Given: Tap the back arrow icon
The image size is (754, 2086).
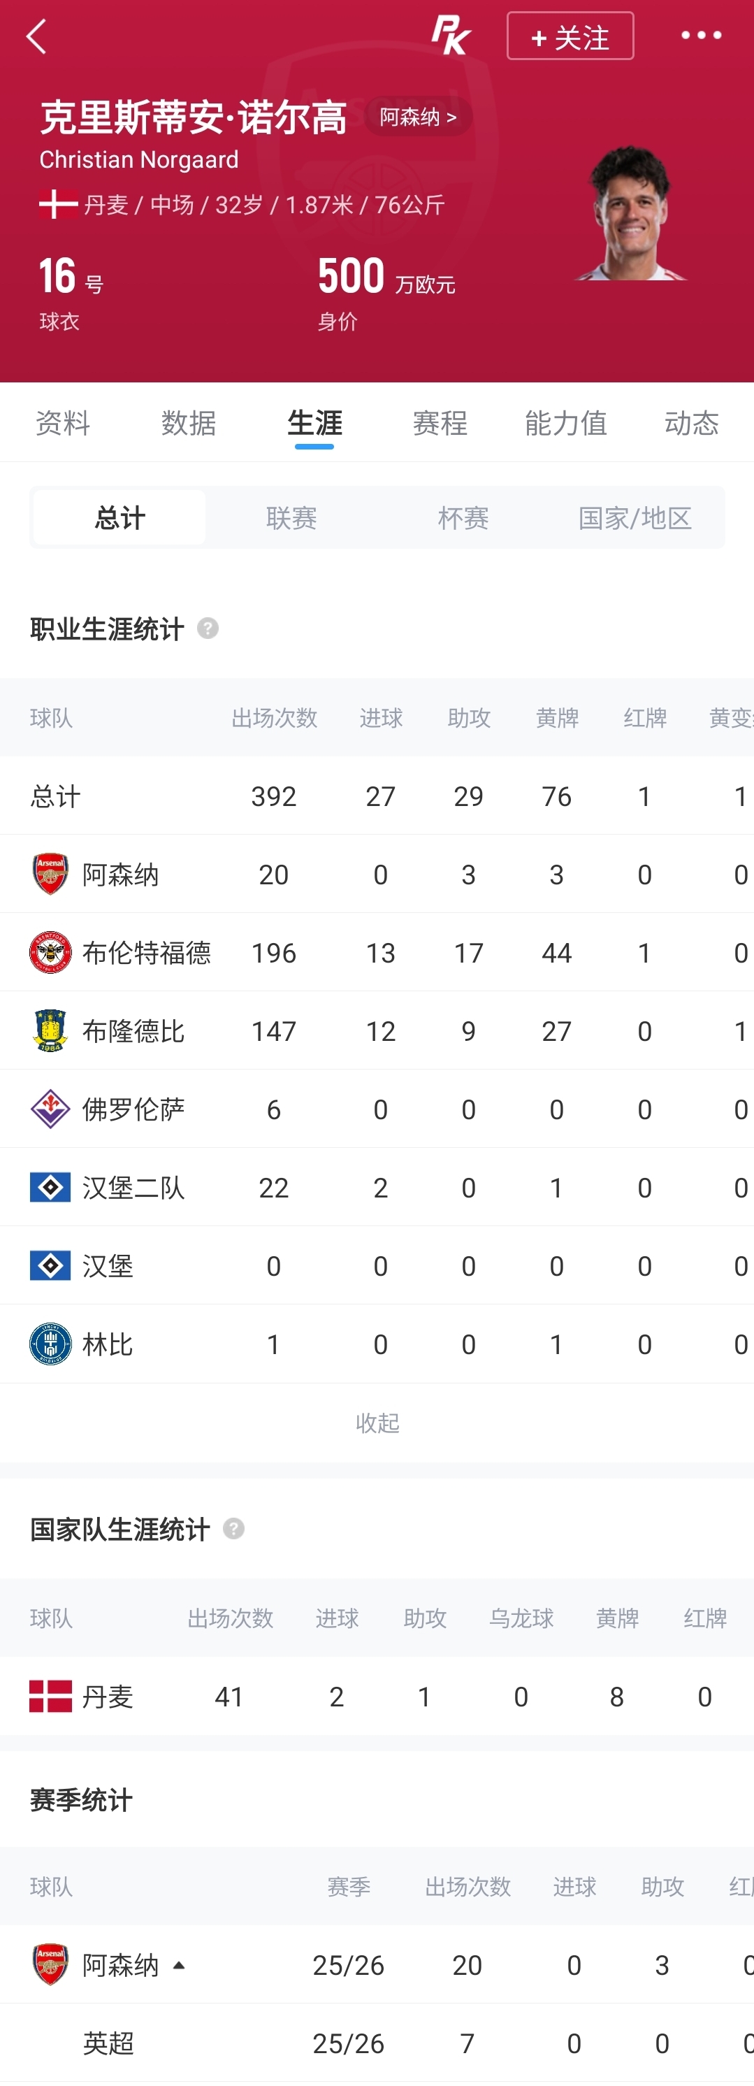Looking at the screenshot, I should (36, 36).
